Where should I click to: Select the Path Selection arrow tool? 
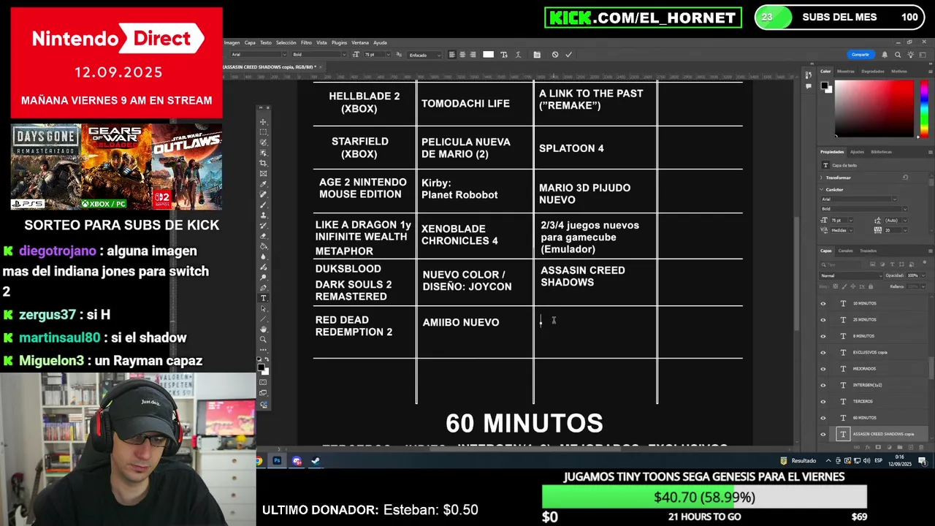click(x=263, y=308)
